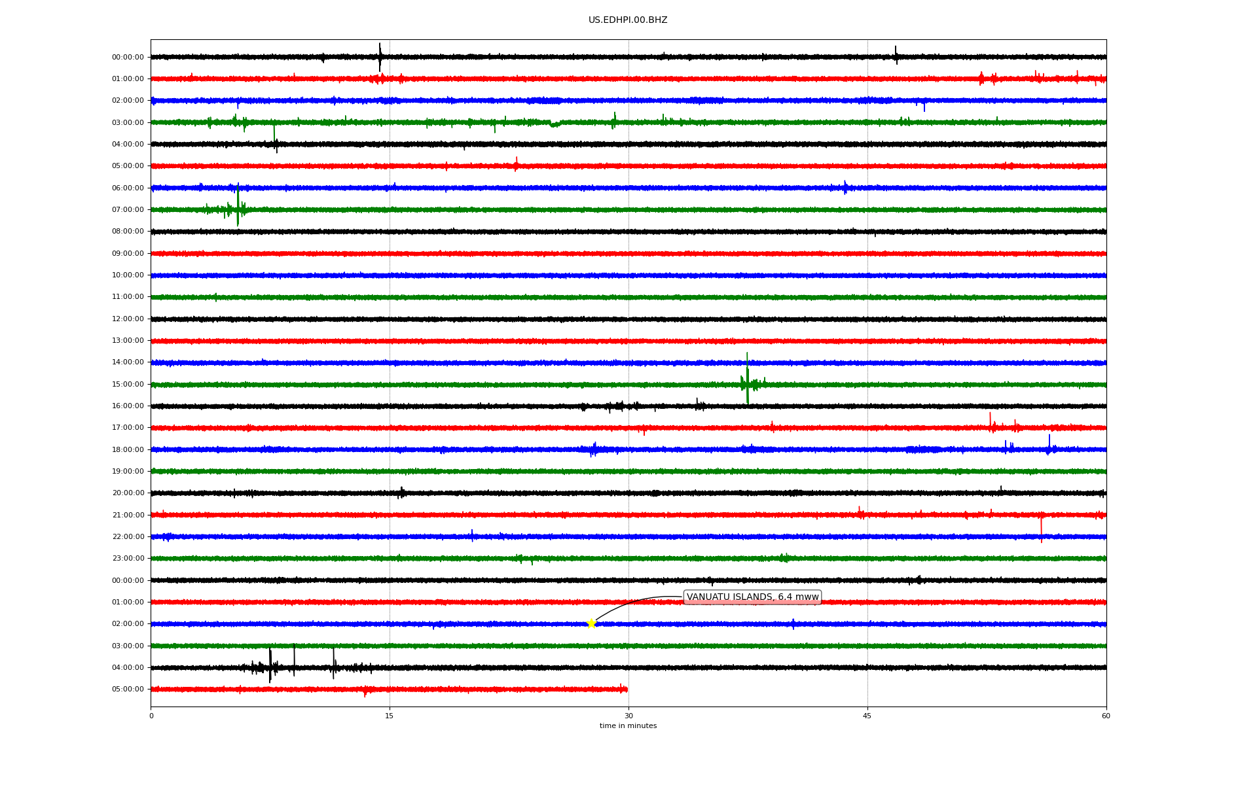Select the 60 minute x-axis tick
The width and height of the screenshot is (1257, 785).
(x=1106, y=716)
